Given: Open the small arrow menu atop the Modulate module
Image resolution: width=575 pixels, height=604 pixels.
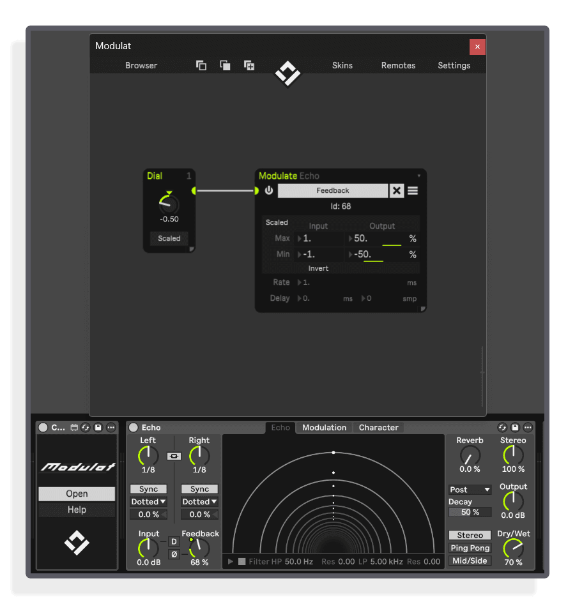Looking at the screenshot, I should click(419, 176).
